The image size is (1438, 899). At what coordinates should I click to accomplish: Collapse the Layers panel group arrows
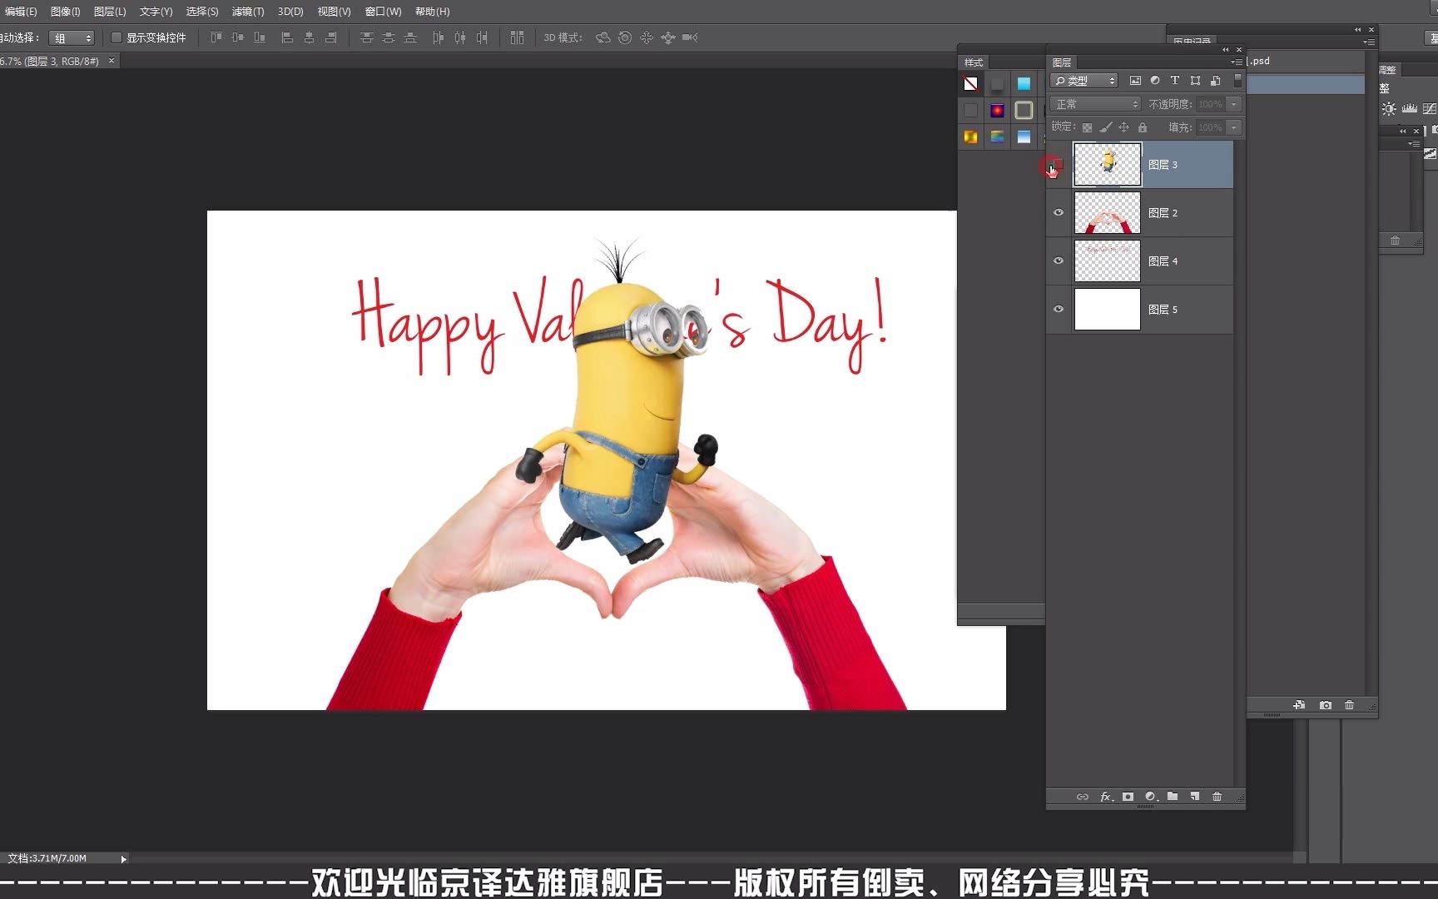[1225, 50]
